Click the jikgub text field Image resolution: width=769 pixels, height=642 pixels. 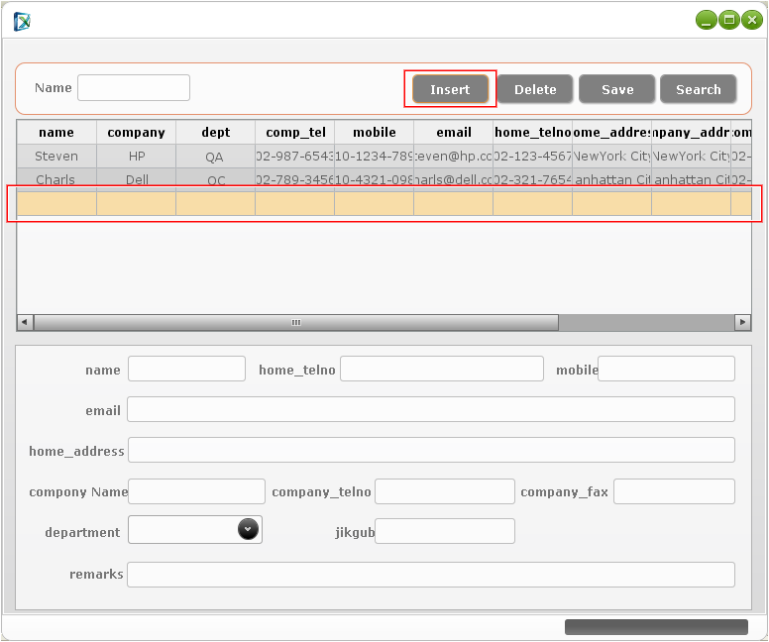point(445,532)
